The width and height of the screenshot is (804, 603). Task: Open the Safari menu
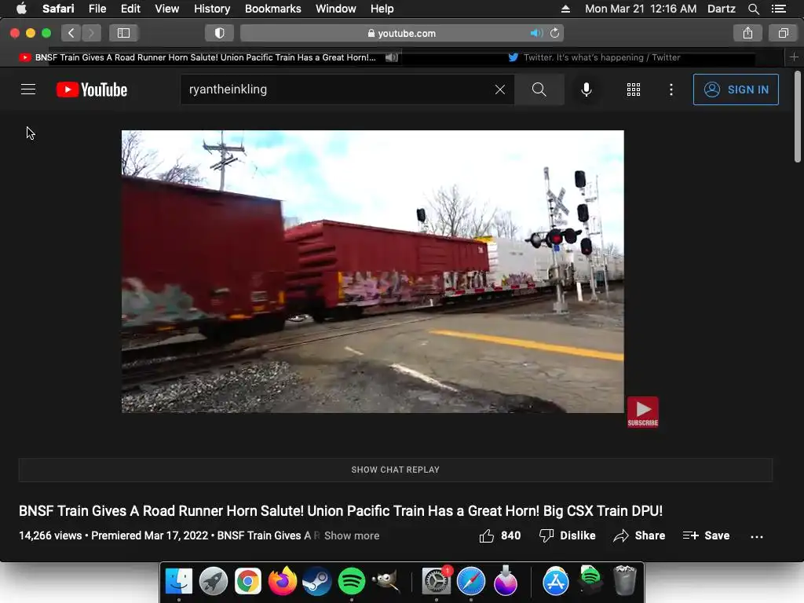pos(58,9)
